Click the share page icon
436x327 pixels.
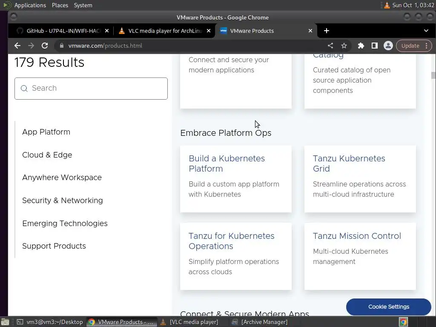330,46
